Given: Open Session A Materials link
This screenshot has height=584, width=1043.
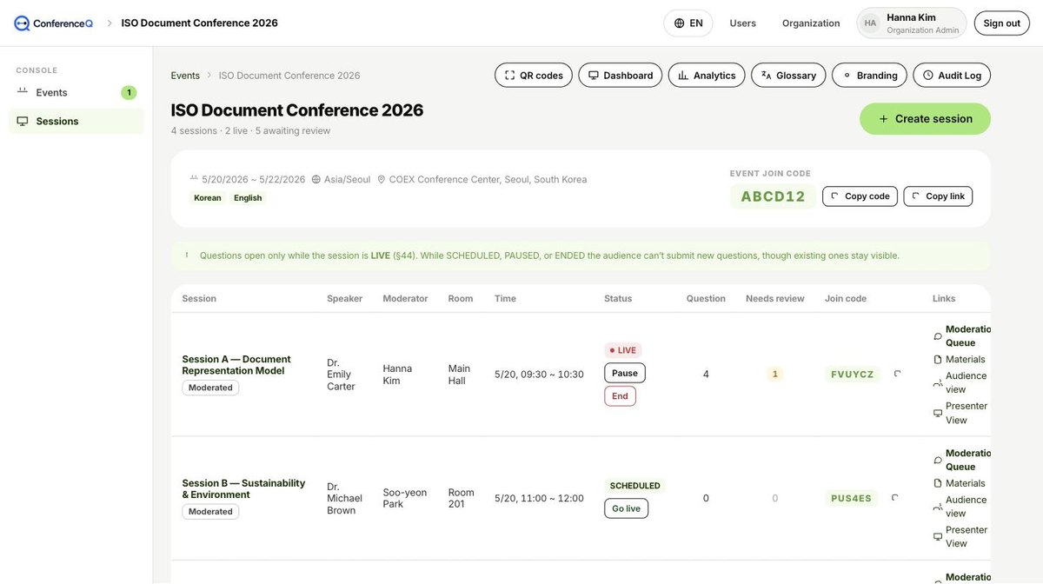Looking at the screenshot, I should coord(960,359).
